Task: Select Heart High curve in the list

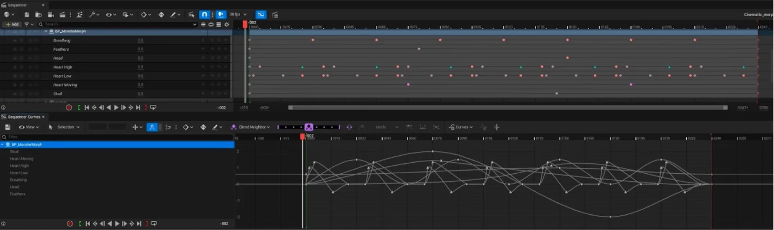Action: (19, 166)
